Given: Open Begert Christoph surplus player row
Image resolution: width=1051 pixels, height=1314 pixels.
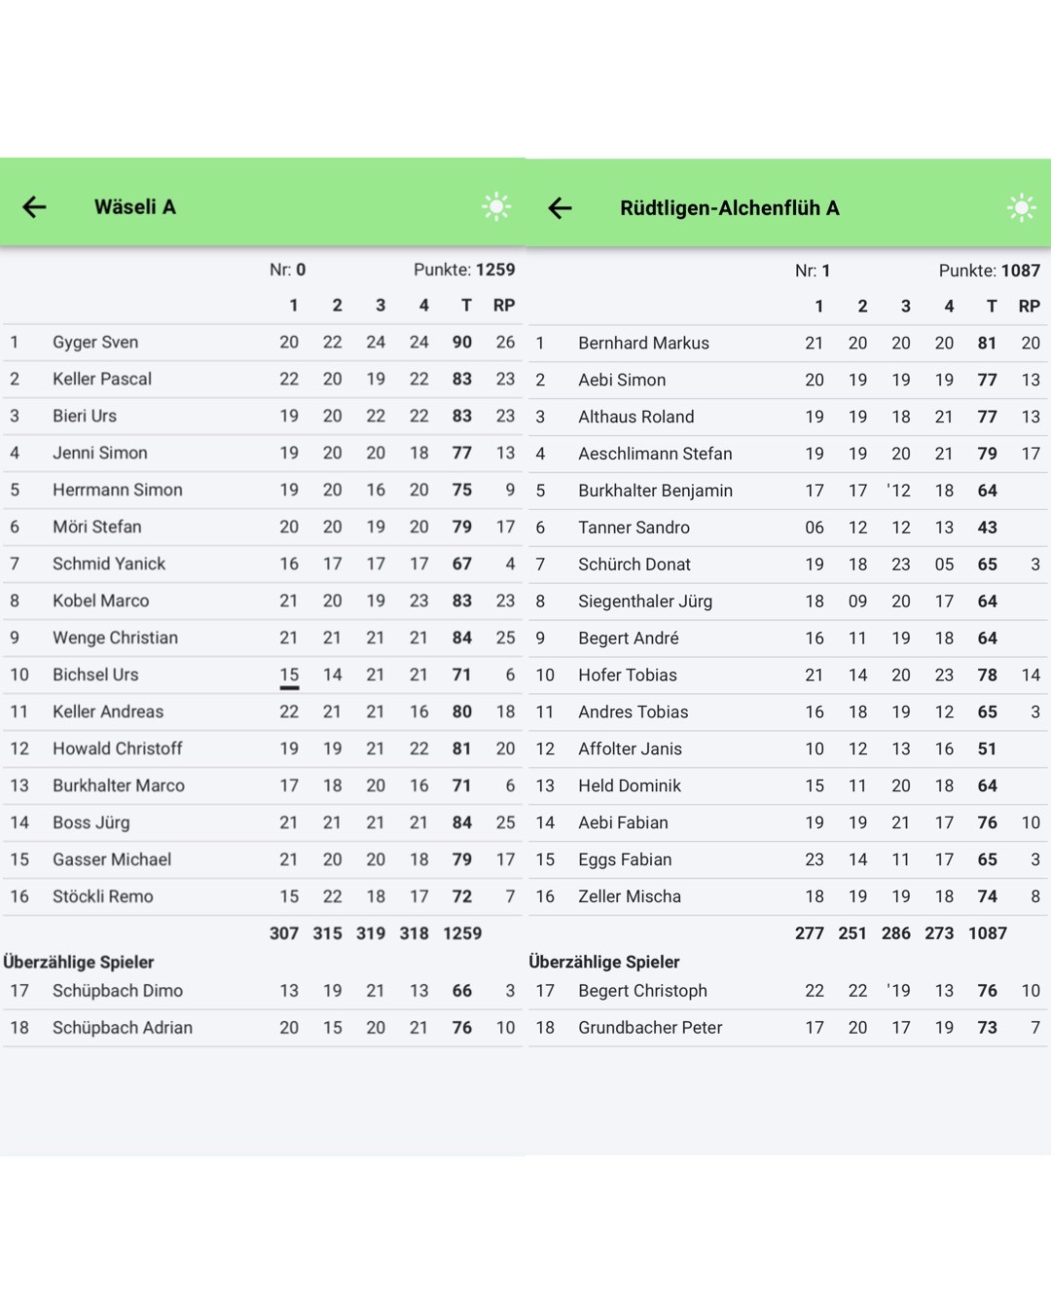Looking at the screenshot, I should [642, 991].
